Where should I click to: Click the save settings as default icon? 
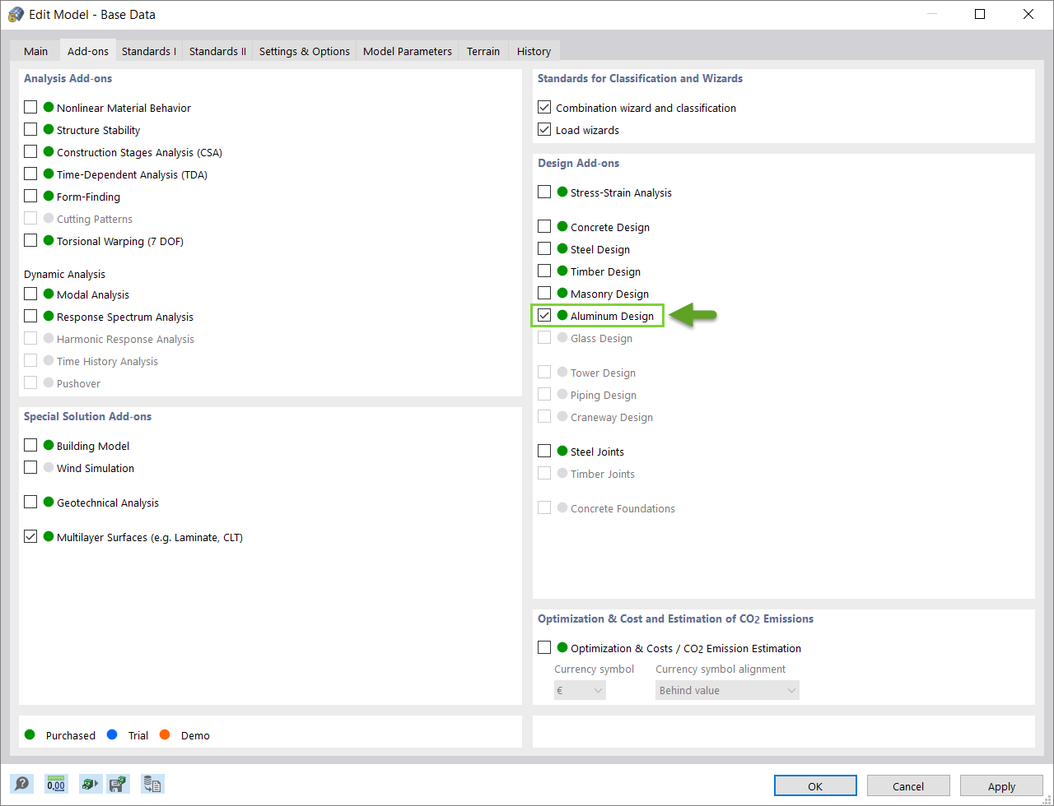(118, 784)
